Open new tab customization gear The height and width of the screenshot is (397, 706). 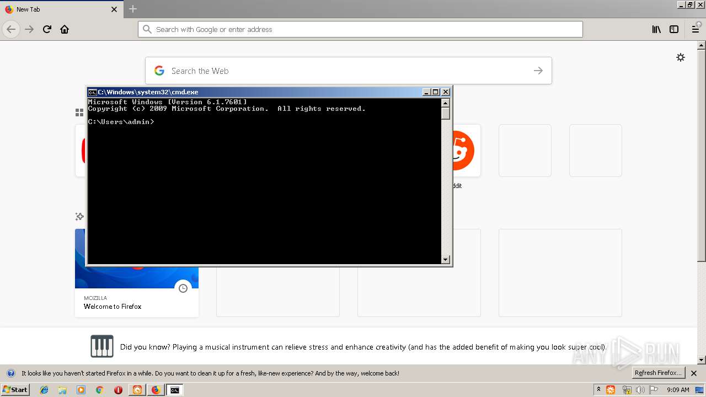coord(681,57)
